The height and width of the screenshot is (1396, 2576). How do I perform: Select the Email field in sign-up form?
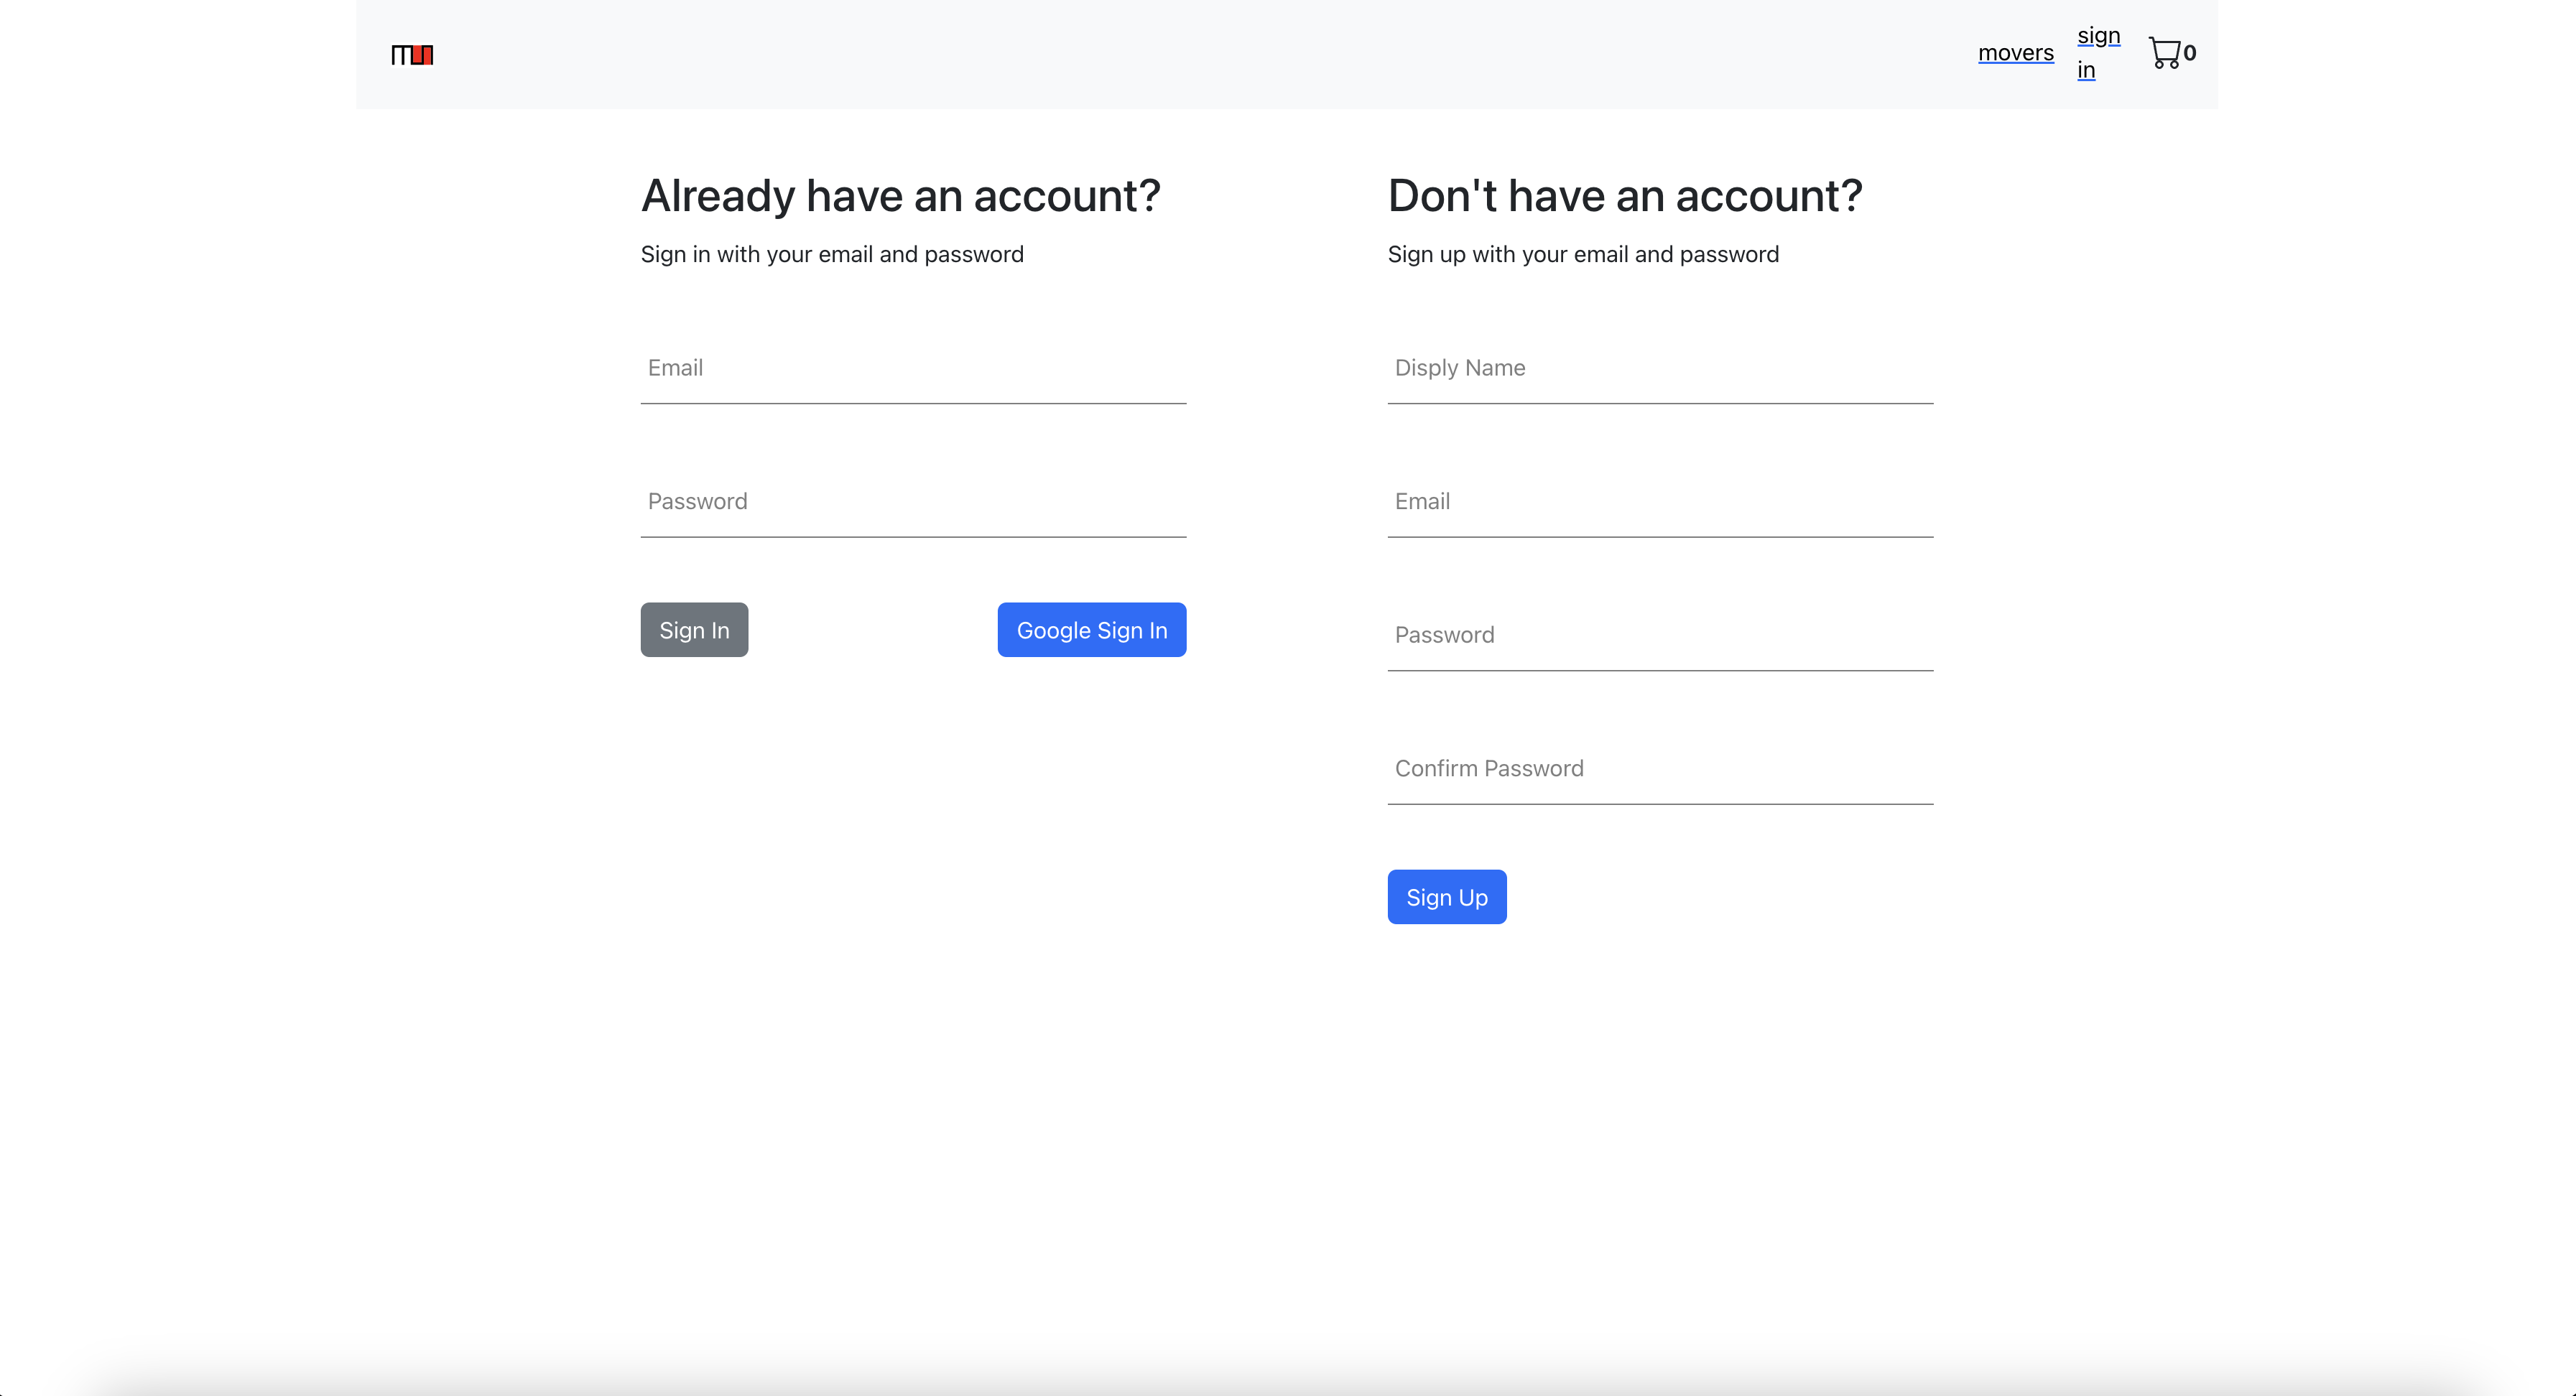click(1660, 502)
